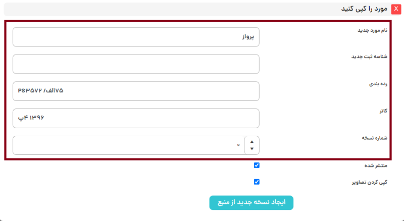Increase the شماره نسخه value with the up arrow

[x=252, y=142]
